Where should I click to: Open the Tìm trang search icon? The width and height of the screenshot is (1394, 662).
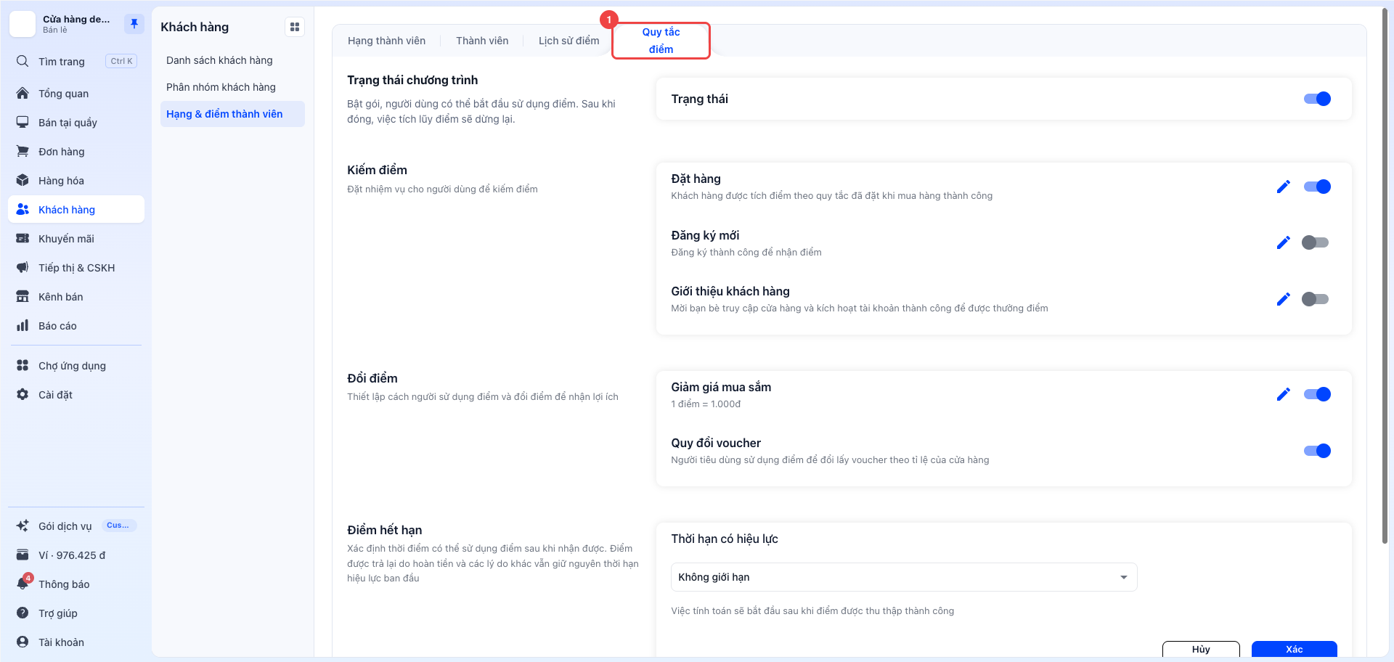(x=23, y=61)
